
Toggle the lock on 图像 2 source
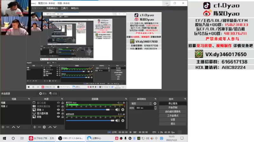(63, 110)
